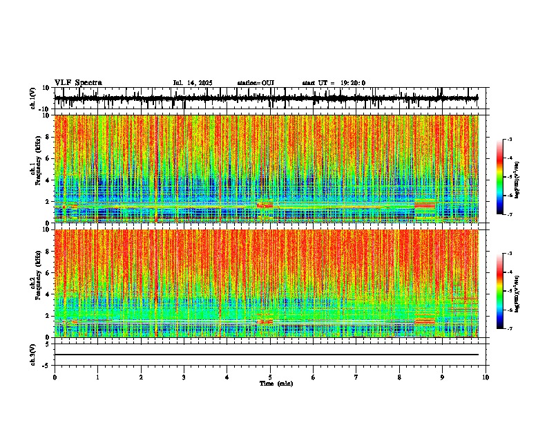Click the "-5" label on ch.2 colorbar
The height and width of the screenshot is (423, 547).
[x=510, y=291]
